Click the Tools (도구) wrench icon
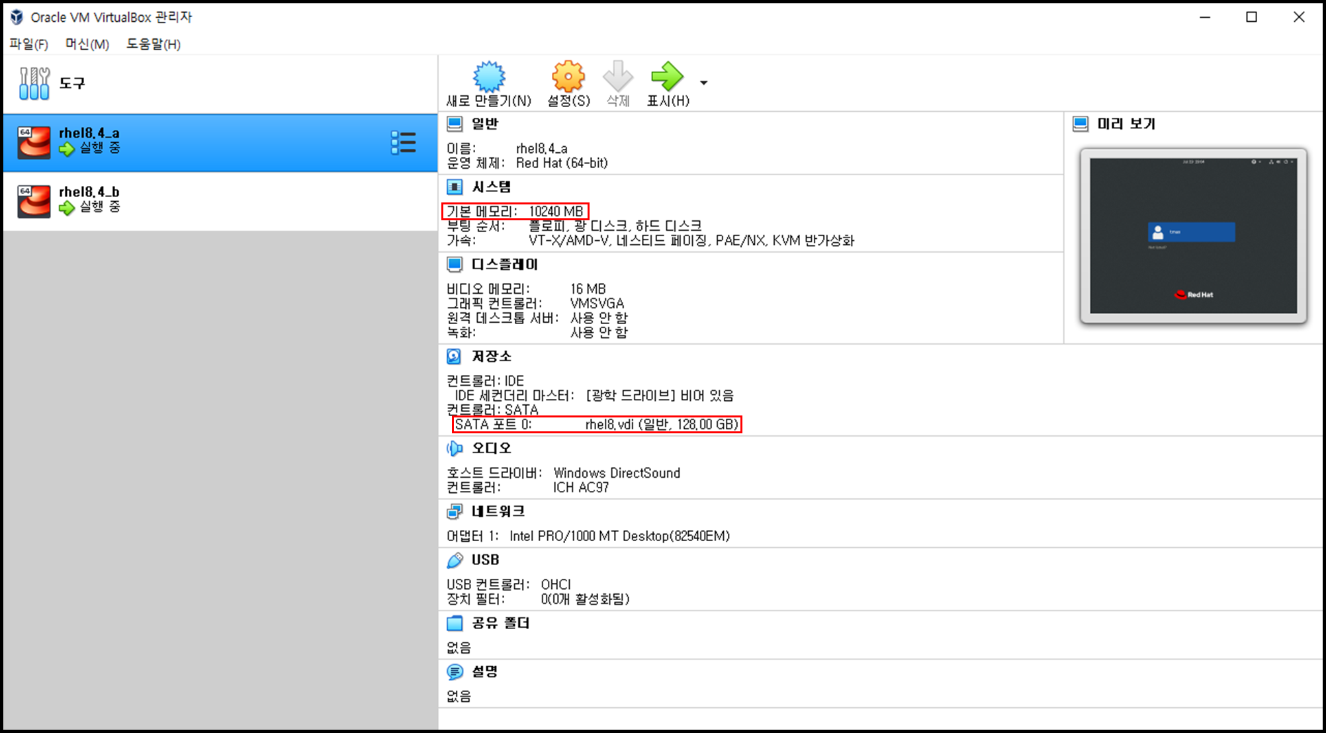The image size is (1326, 733). 34,83
